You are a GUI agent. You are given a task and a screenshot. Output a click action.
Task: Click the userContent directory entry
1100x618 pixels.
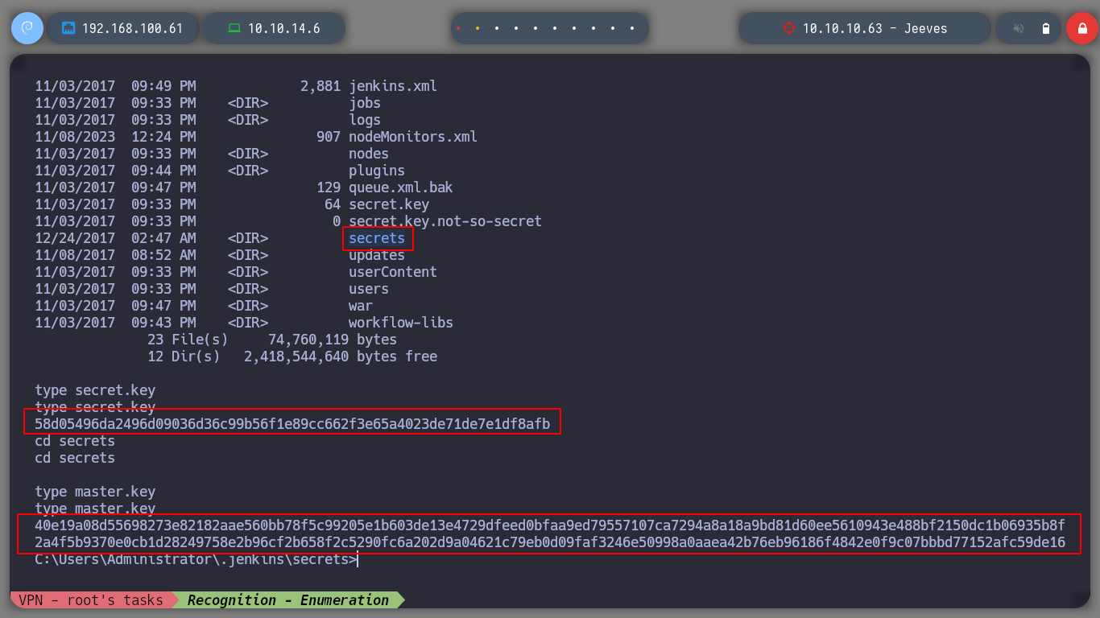[x=393, y=272]
